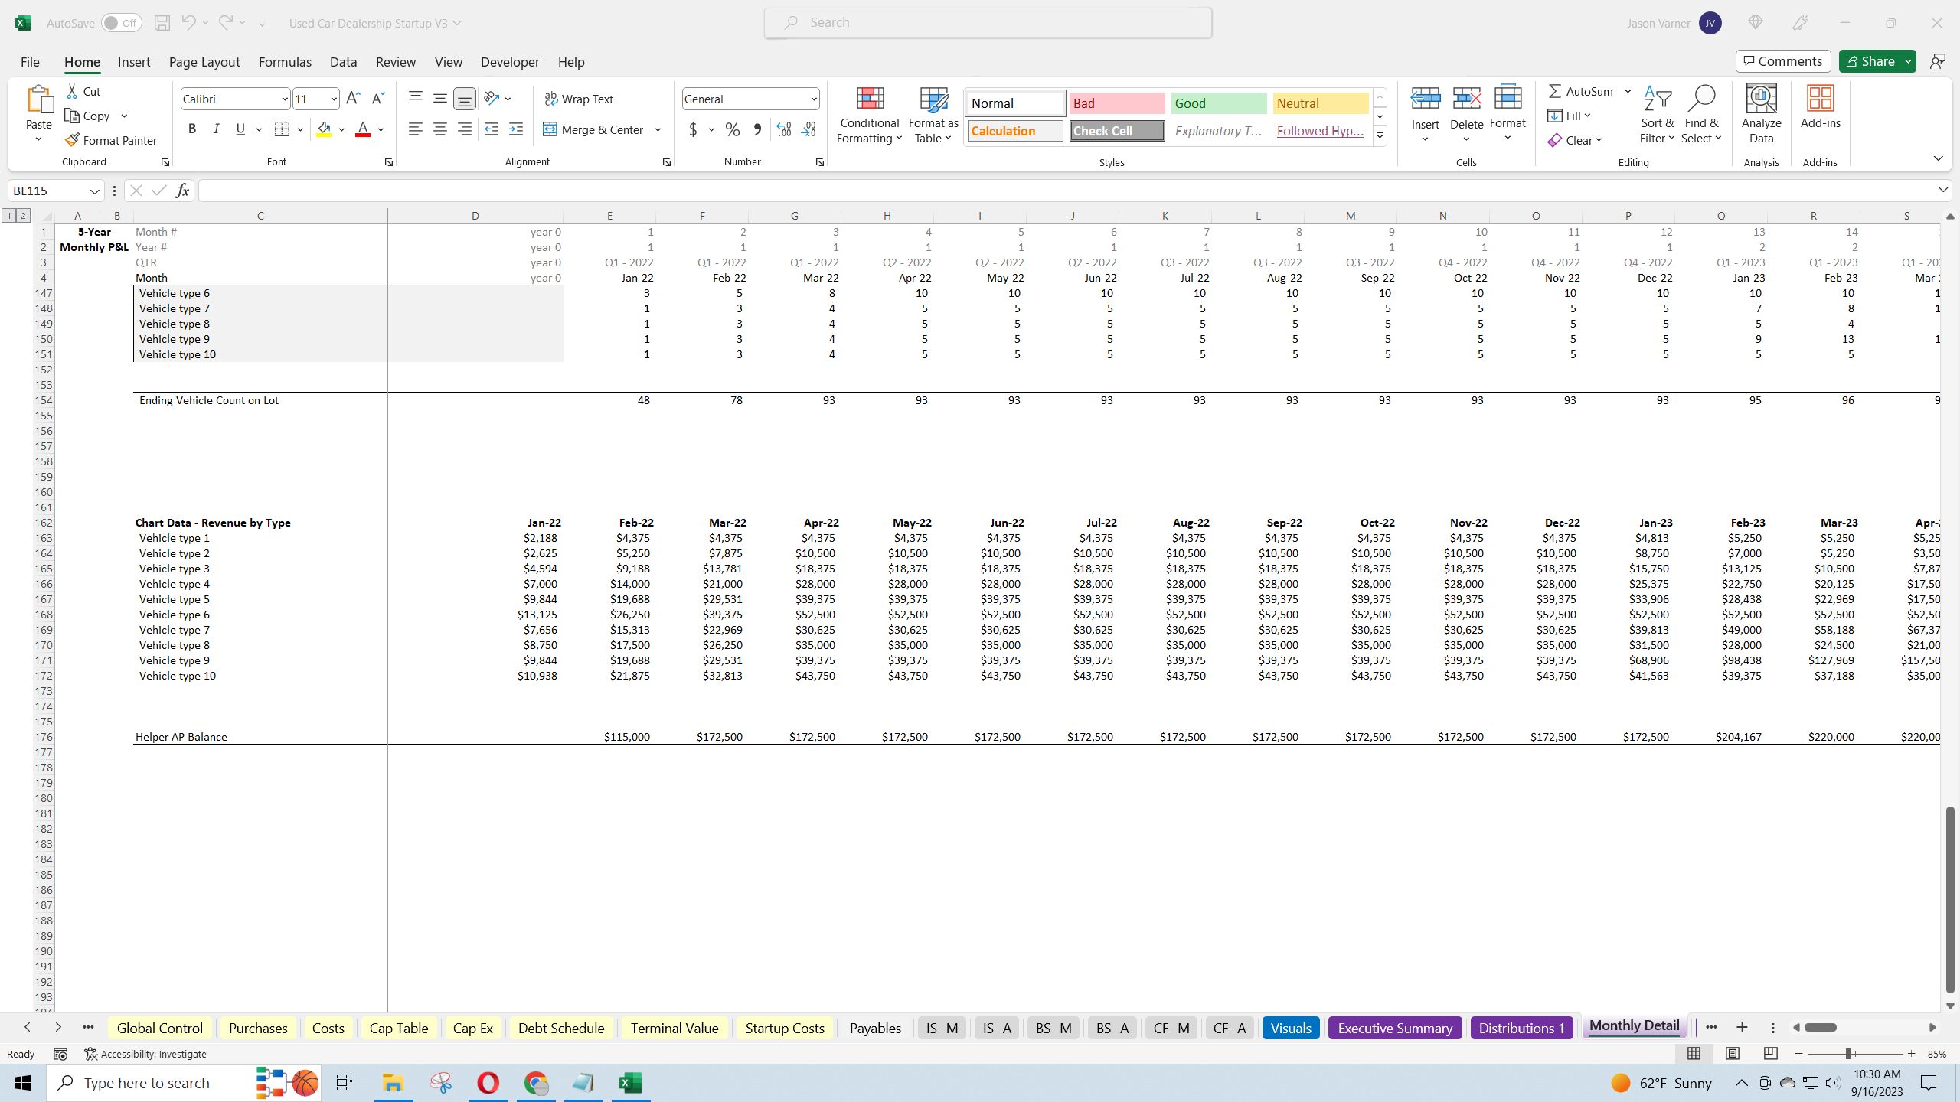Screen dimensions: 1960x1102
Task: Open the Executive Summary sheet
Action: pos(1394,1028)
